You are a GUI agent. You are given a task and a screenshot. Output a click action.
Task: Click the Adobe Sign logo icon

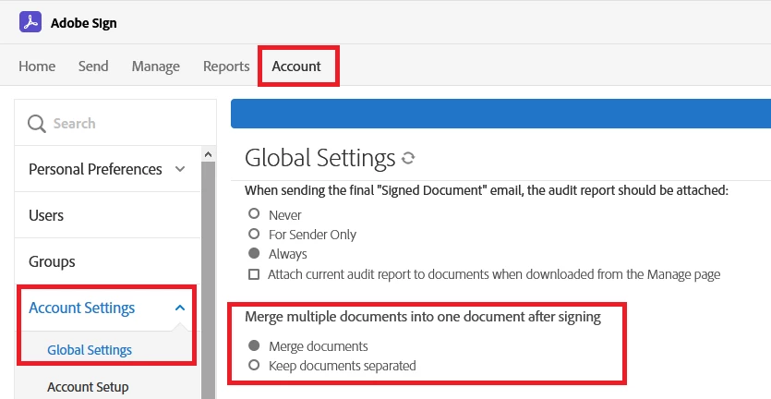30,22
